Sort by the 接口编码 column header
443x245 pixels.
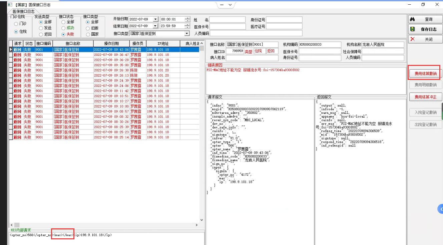(44, 44)
